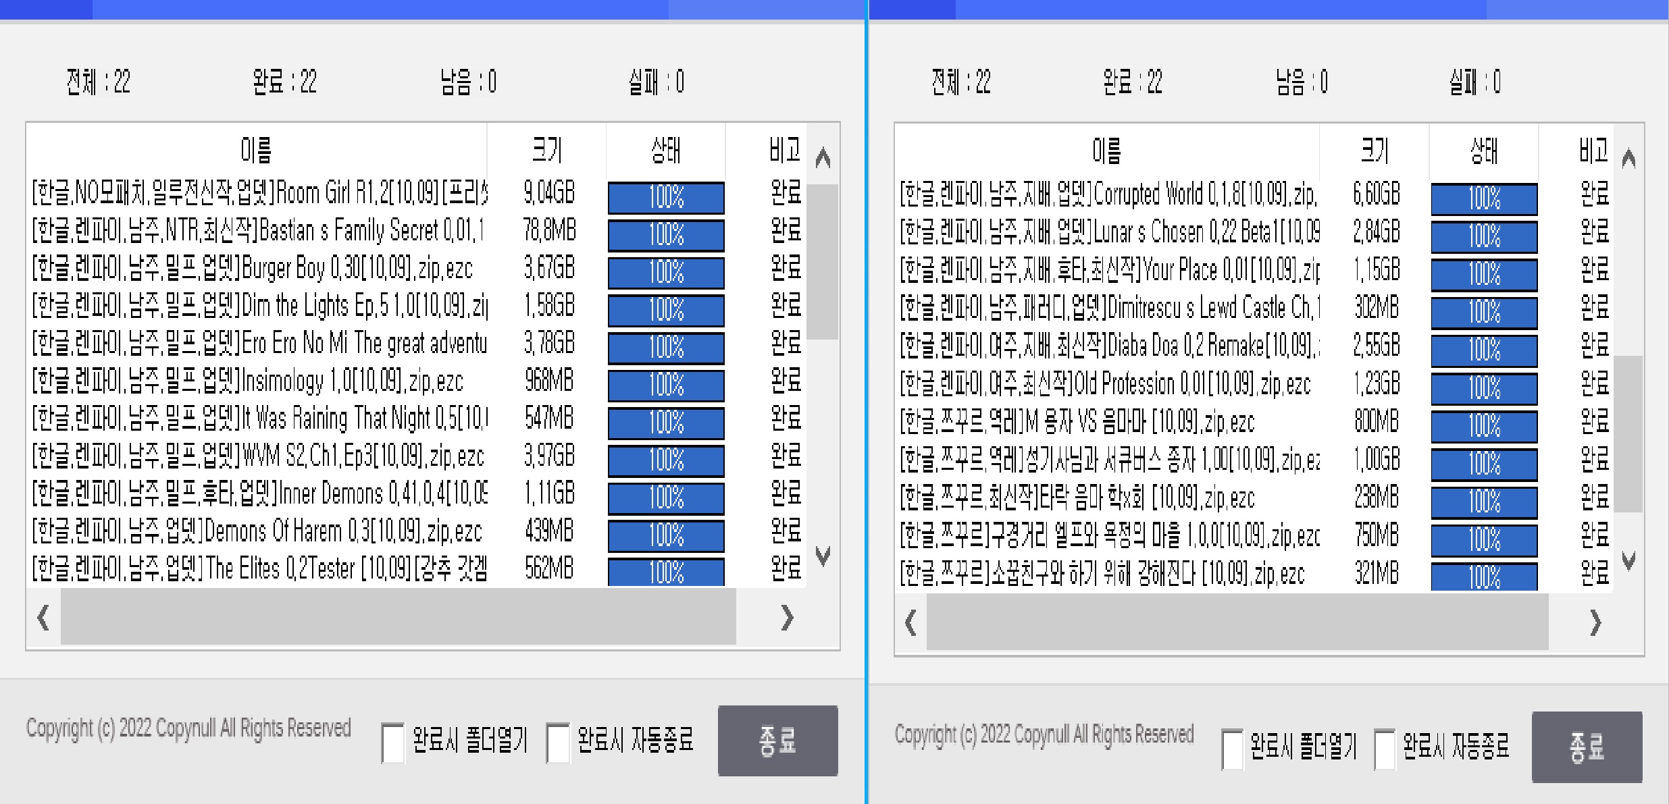Enable 완료시 자동종료 checkbox in left window
Viewport: 1669px width, 804px height.
point(557,743)
